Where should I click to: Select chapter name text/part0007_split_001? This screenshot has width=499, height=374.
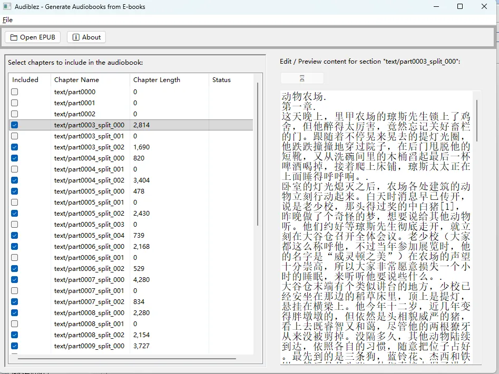click(89, 291)
